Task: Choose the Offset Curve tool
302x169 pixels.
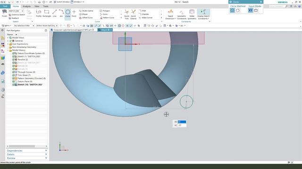Action: pos(86,18)
